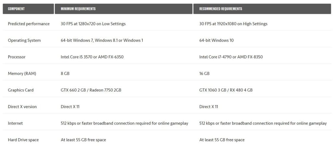Click 'Intel Core i7-4790 or AMD FX-8350'

231,57
